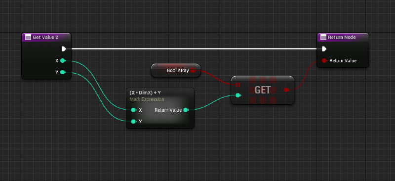Click the Get Value 2 function icon
The image size is (395, 181).
[28, 38]
